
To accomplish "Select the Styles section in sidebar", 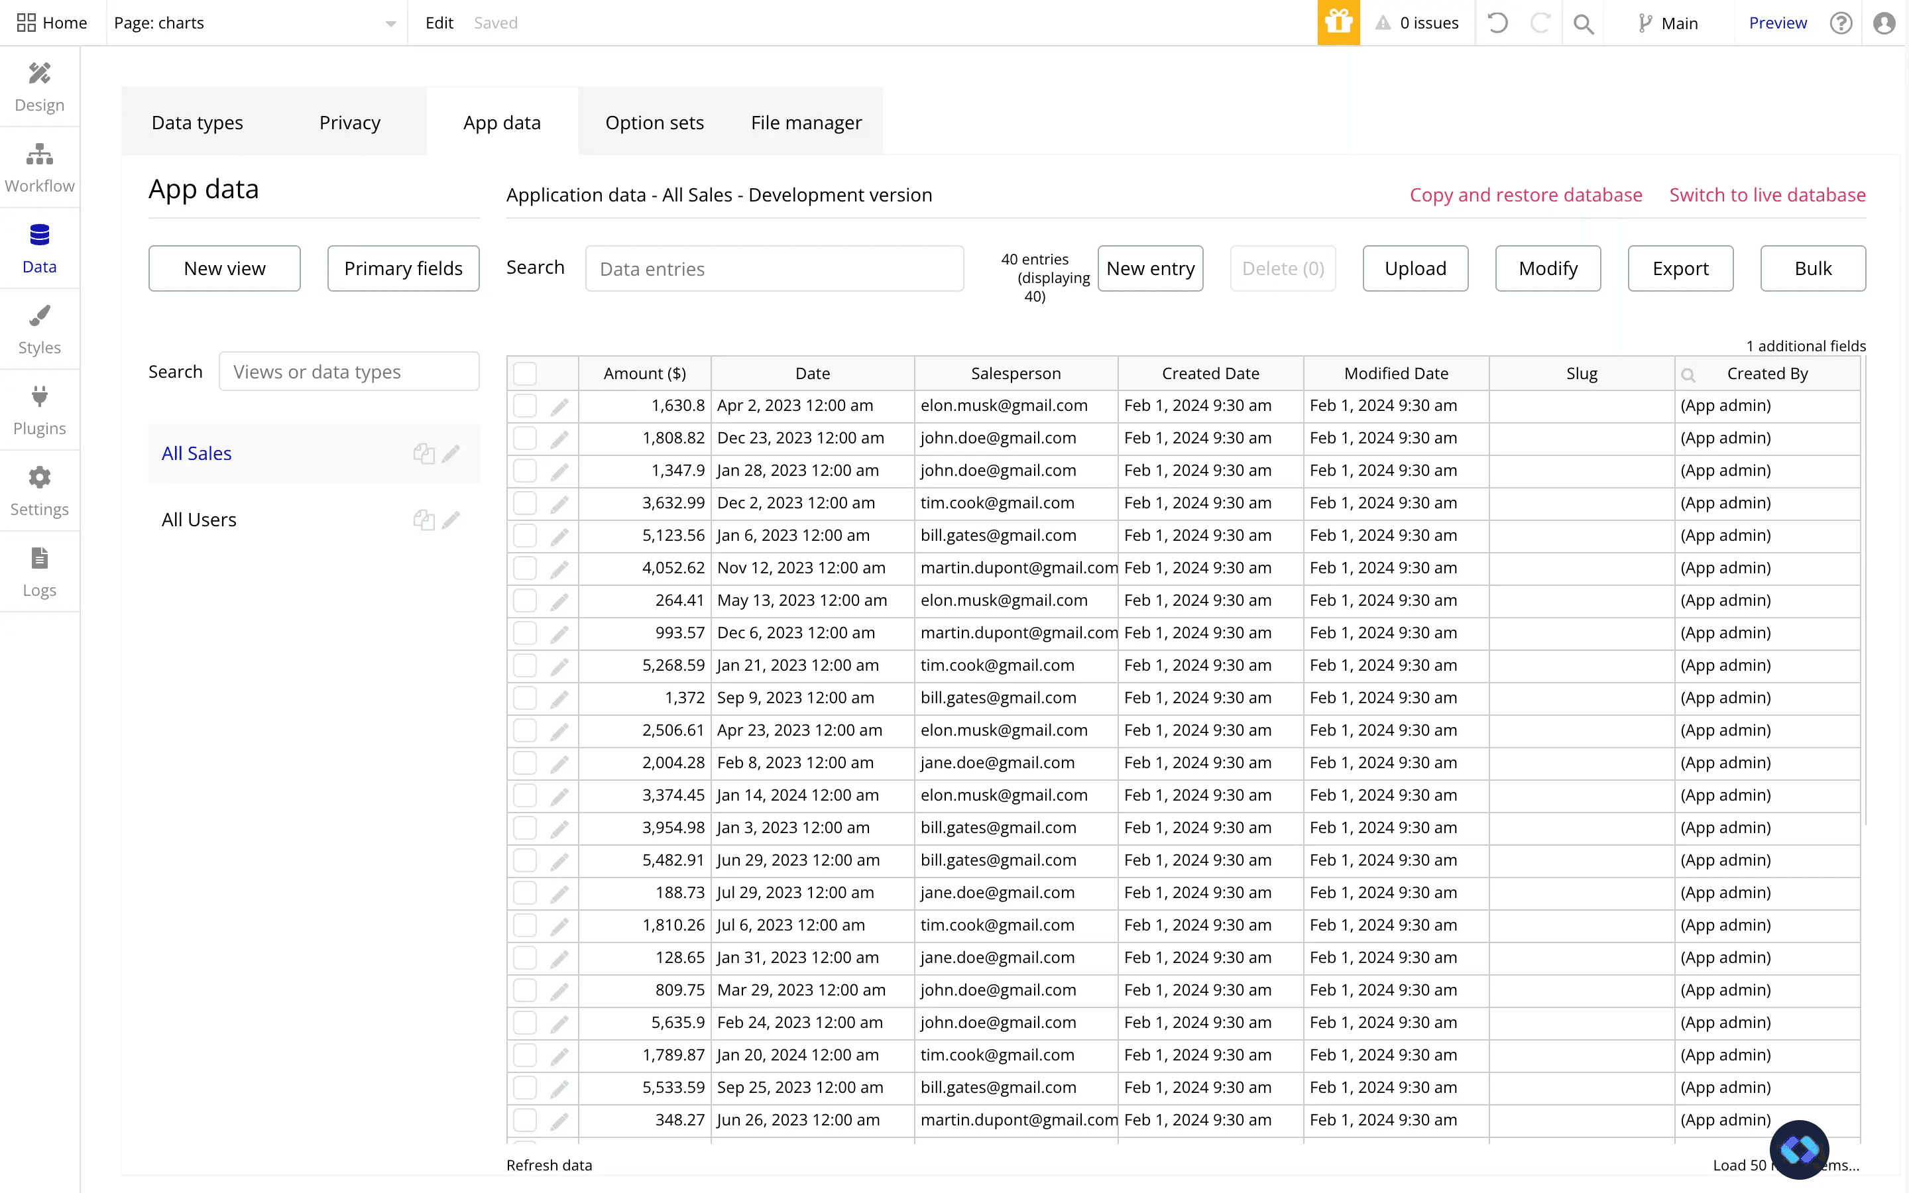I will pos(40,329).
